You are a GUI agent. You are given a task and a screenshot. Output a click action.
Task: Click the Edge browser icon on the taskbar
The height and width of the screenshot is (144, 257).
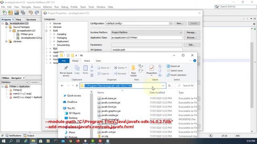(26, 141)
